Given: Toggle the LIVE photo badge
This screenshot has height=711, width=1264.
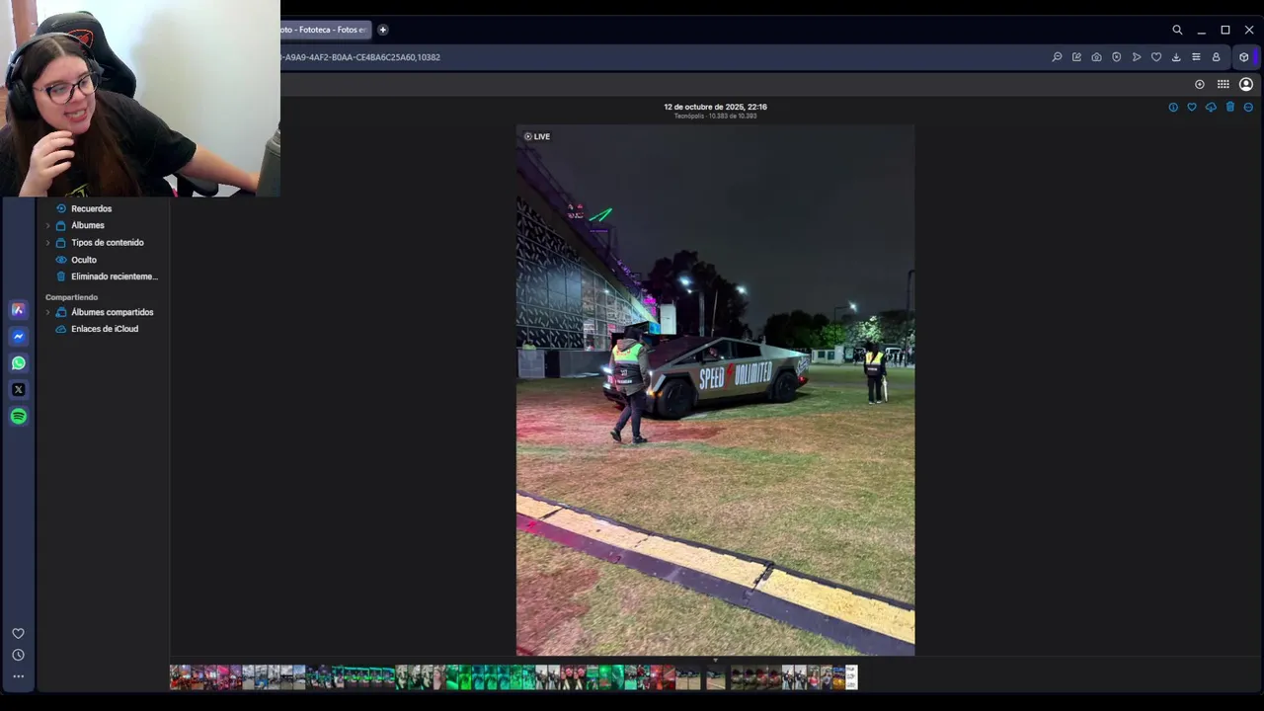Looking at the screenshot, I should [537, 136].
